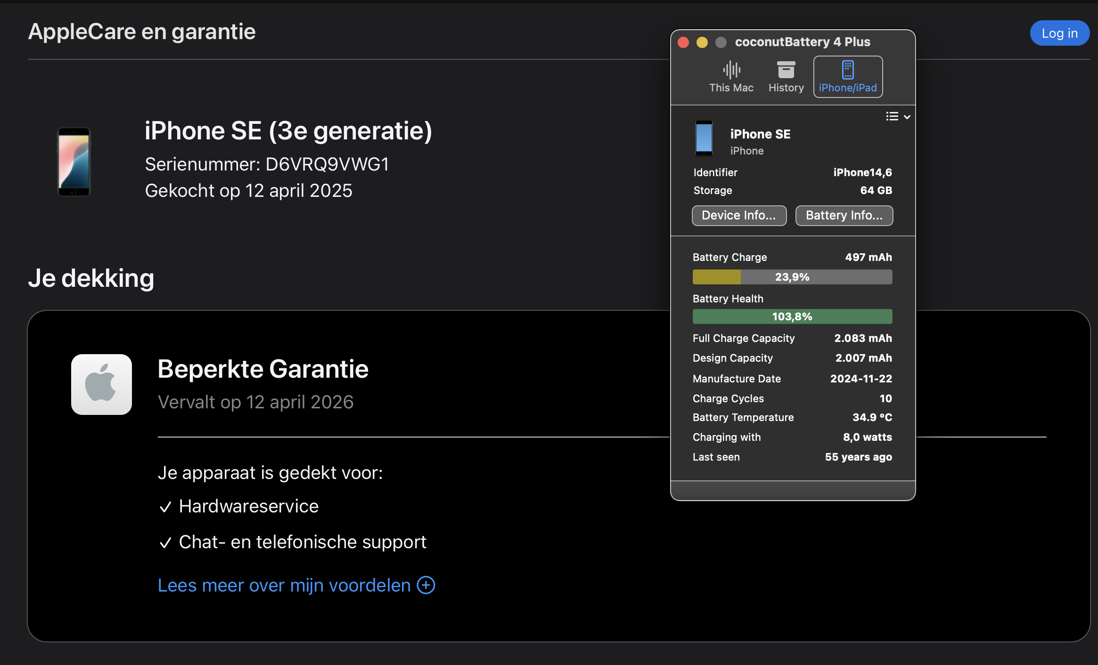Click the Battery Charge 23,9% bar
The width and height of the screenshot is (1098, 665).
point(792,277)
